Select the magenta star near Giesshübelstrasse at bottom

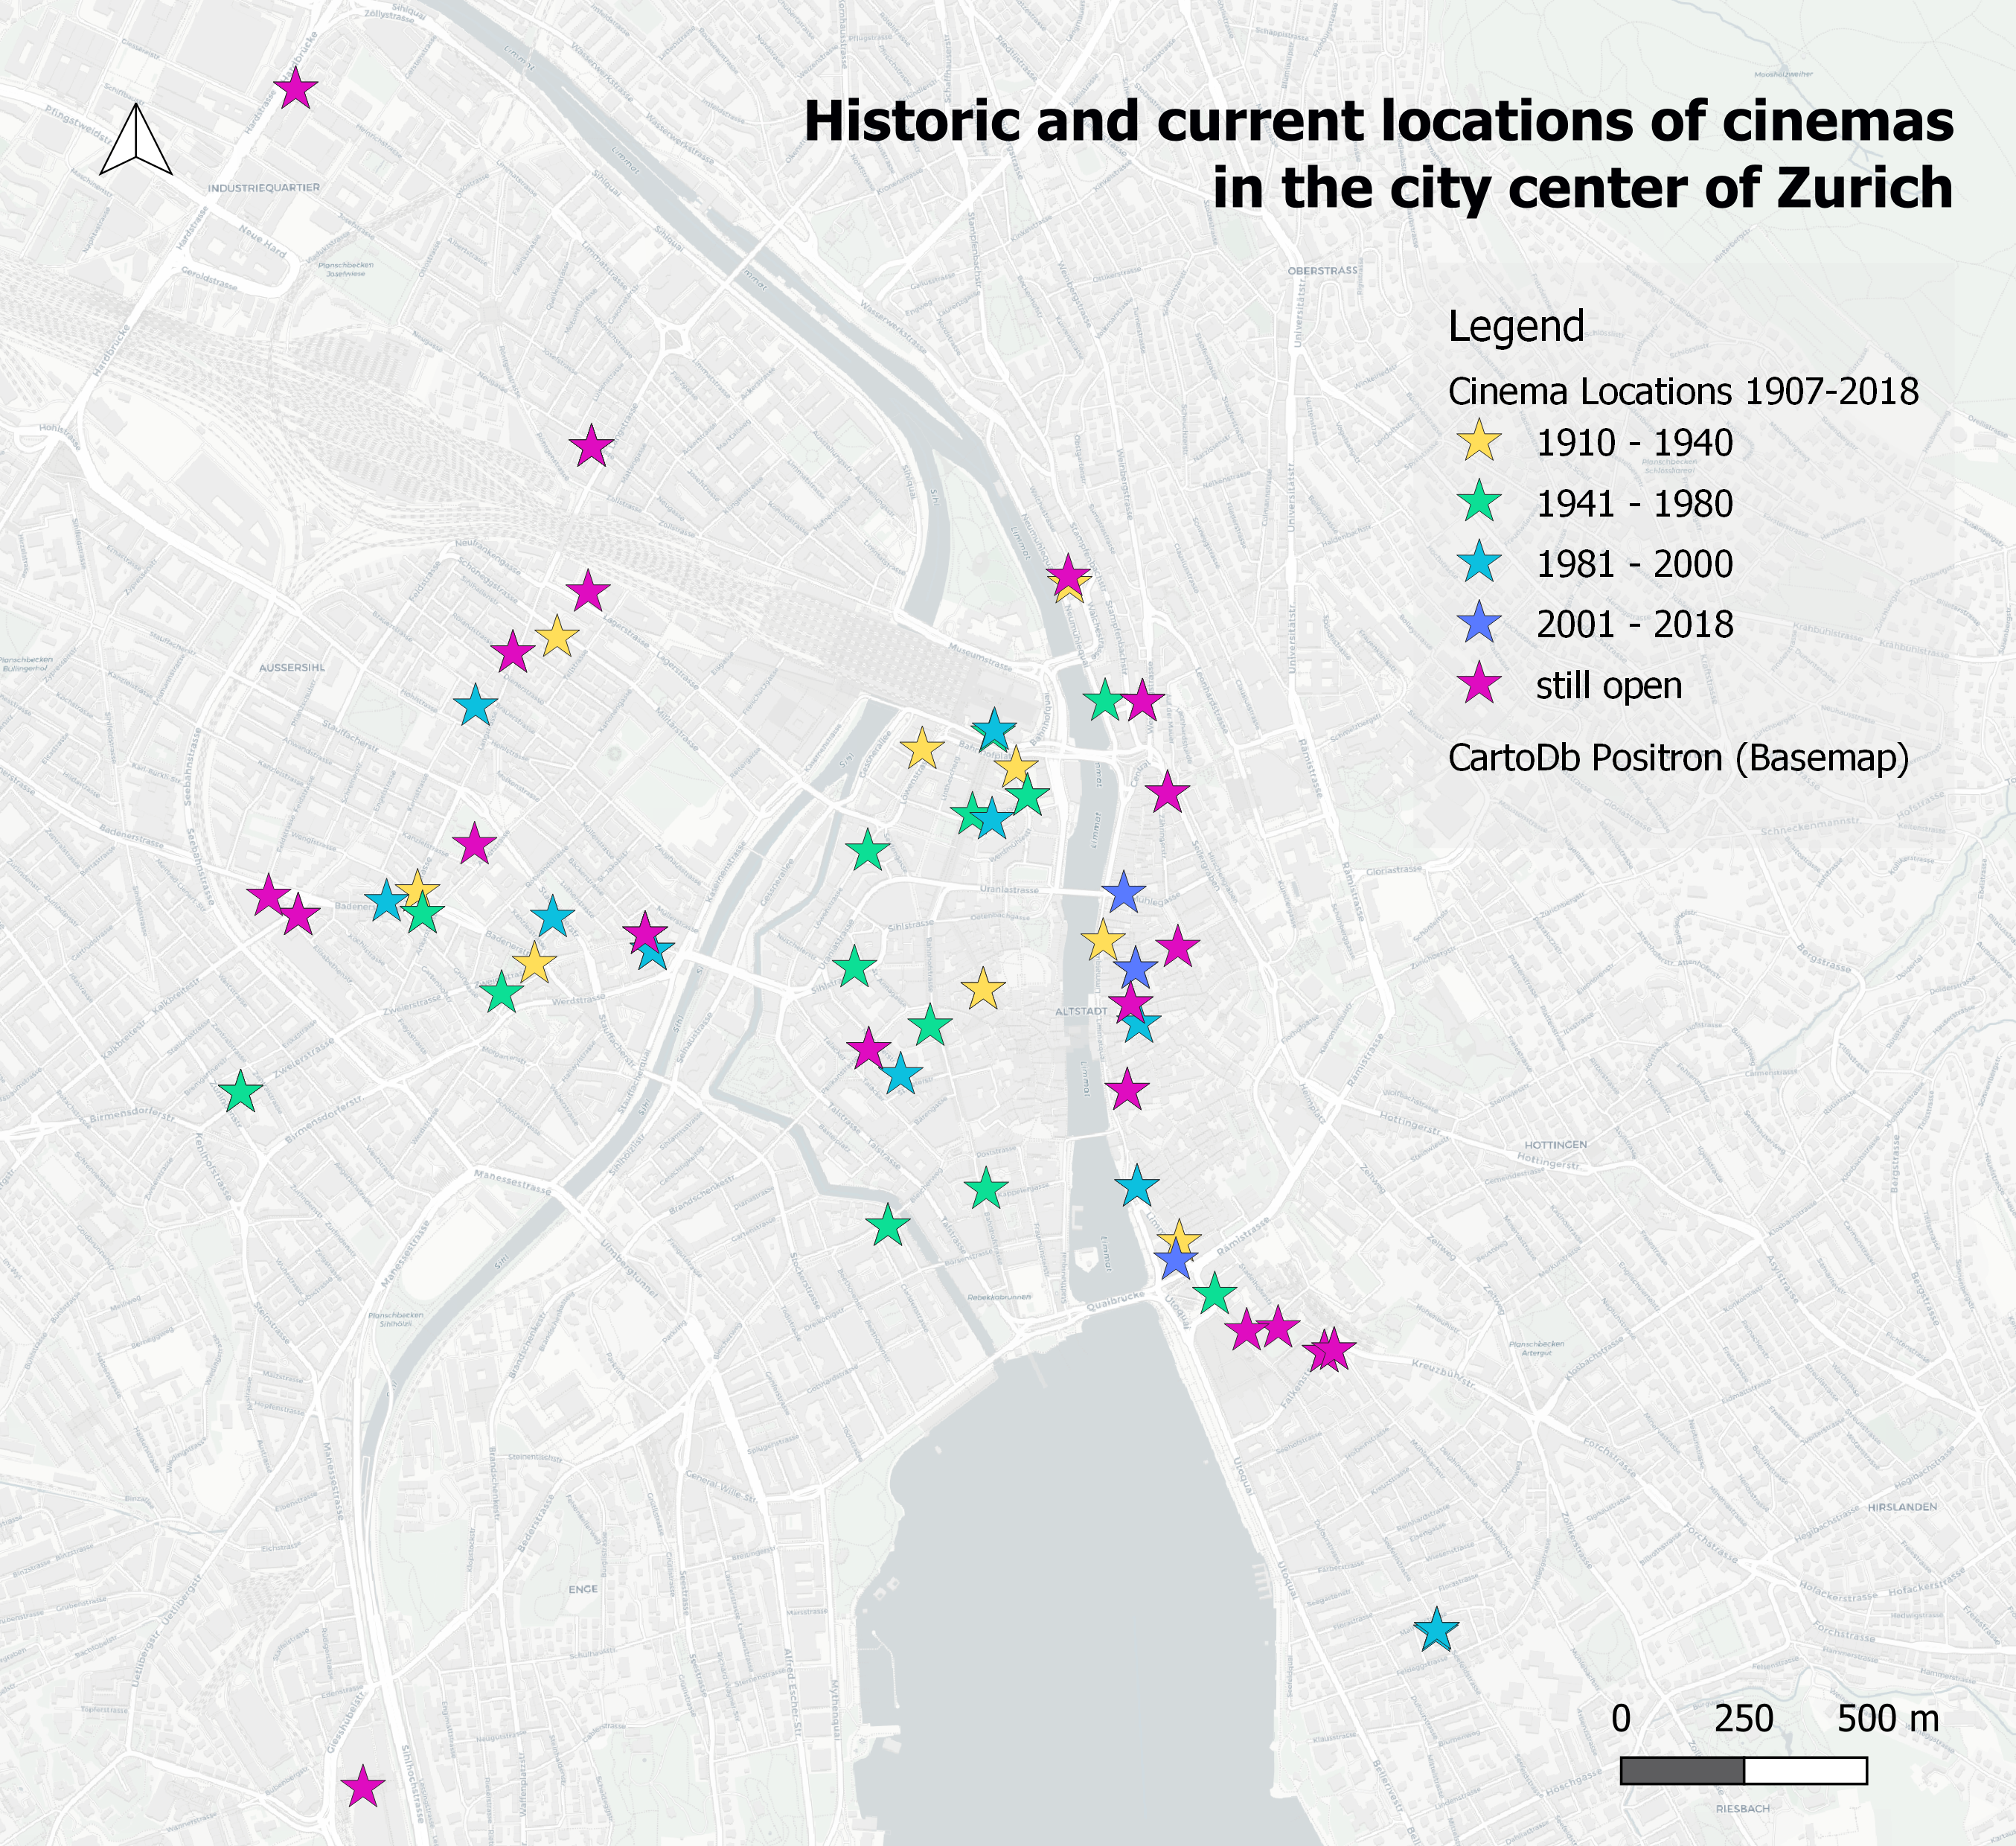pos(363,1787)
